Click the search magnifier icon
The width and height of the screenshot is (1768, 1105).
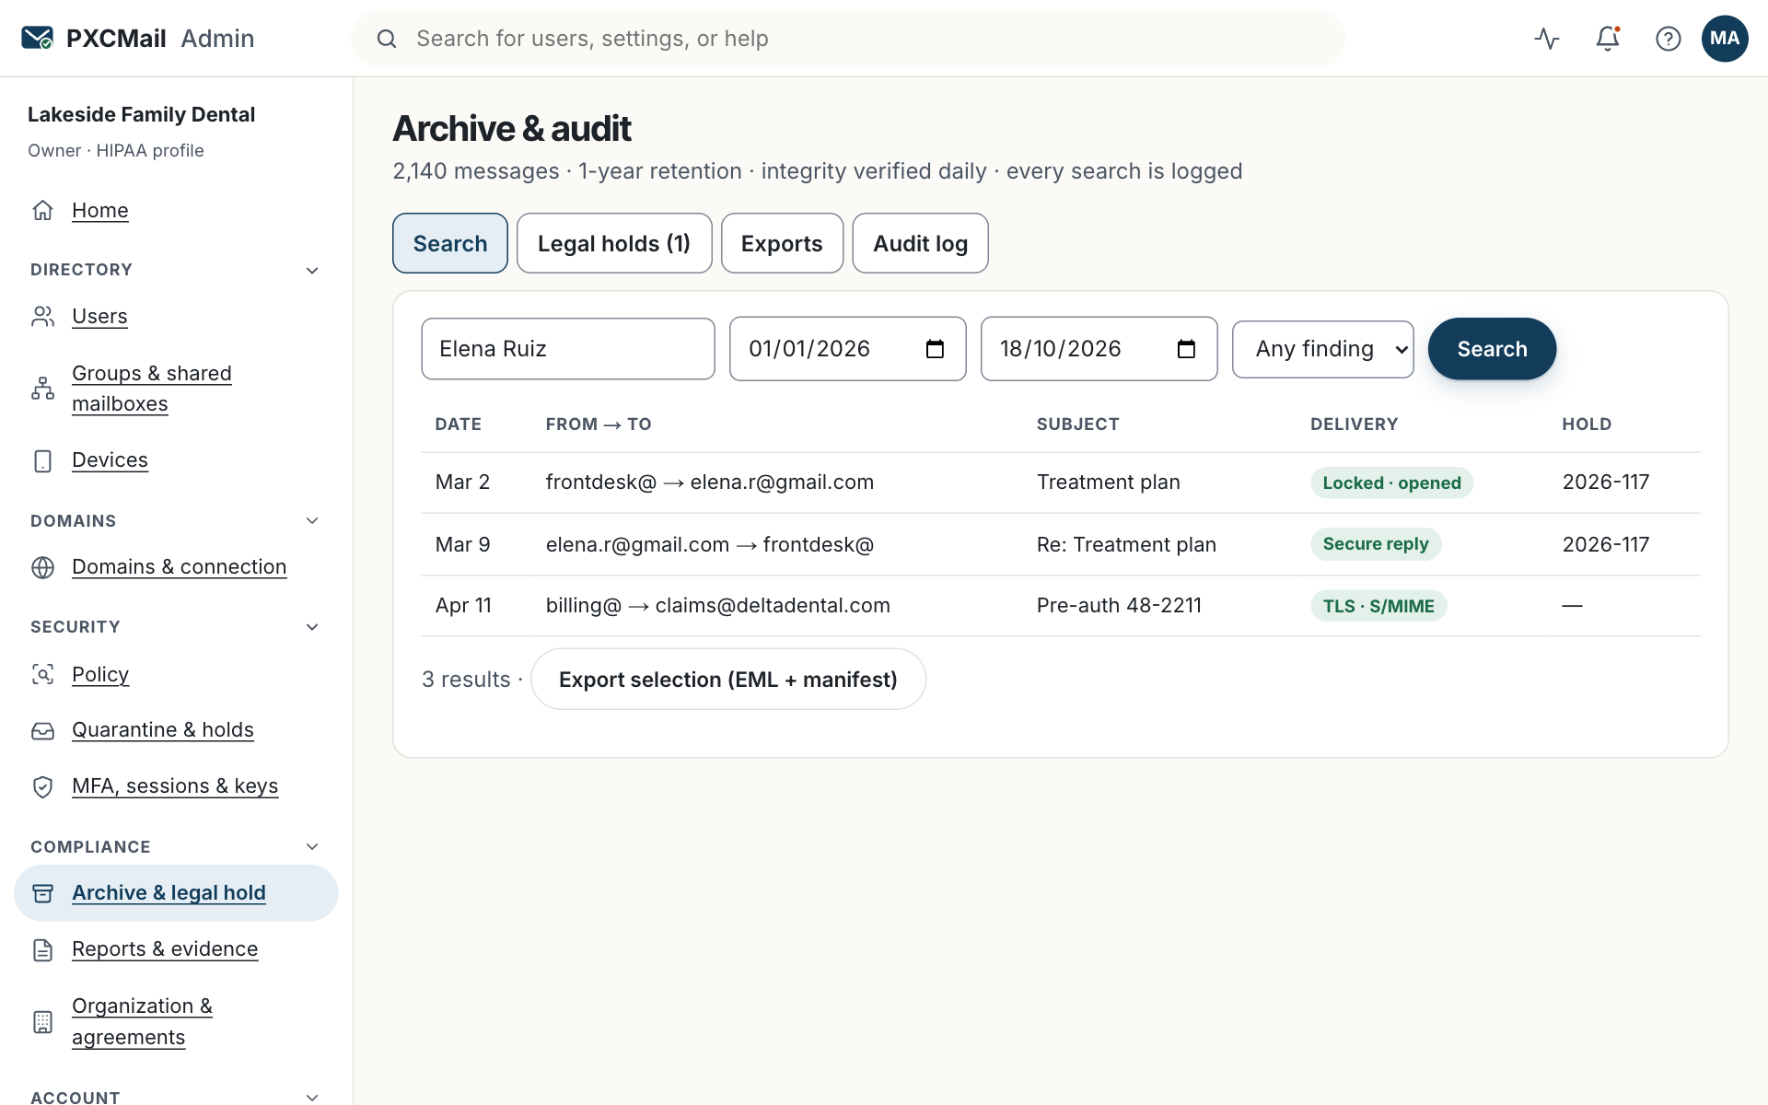tap(387, 39)
